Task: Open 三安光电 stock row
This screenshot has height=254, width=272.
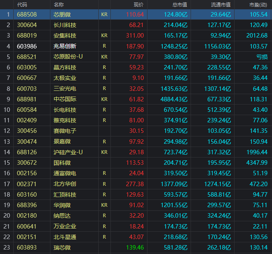Action: point(136,89)
